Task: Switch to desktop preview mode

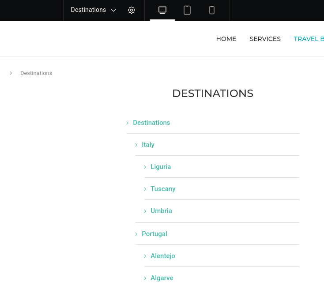Action: click(162, 10)
